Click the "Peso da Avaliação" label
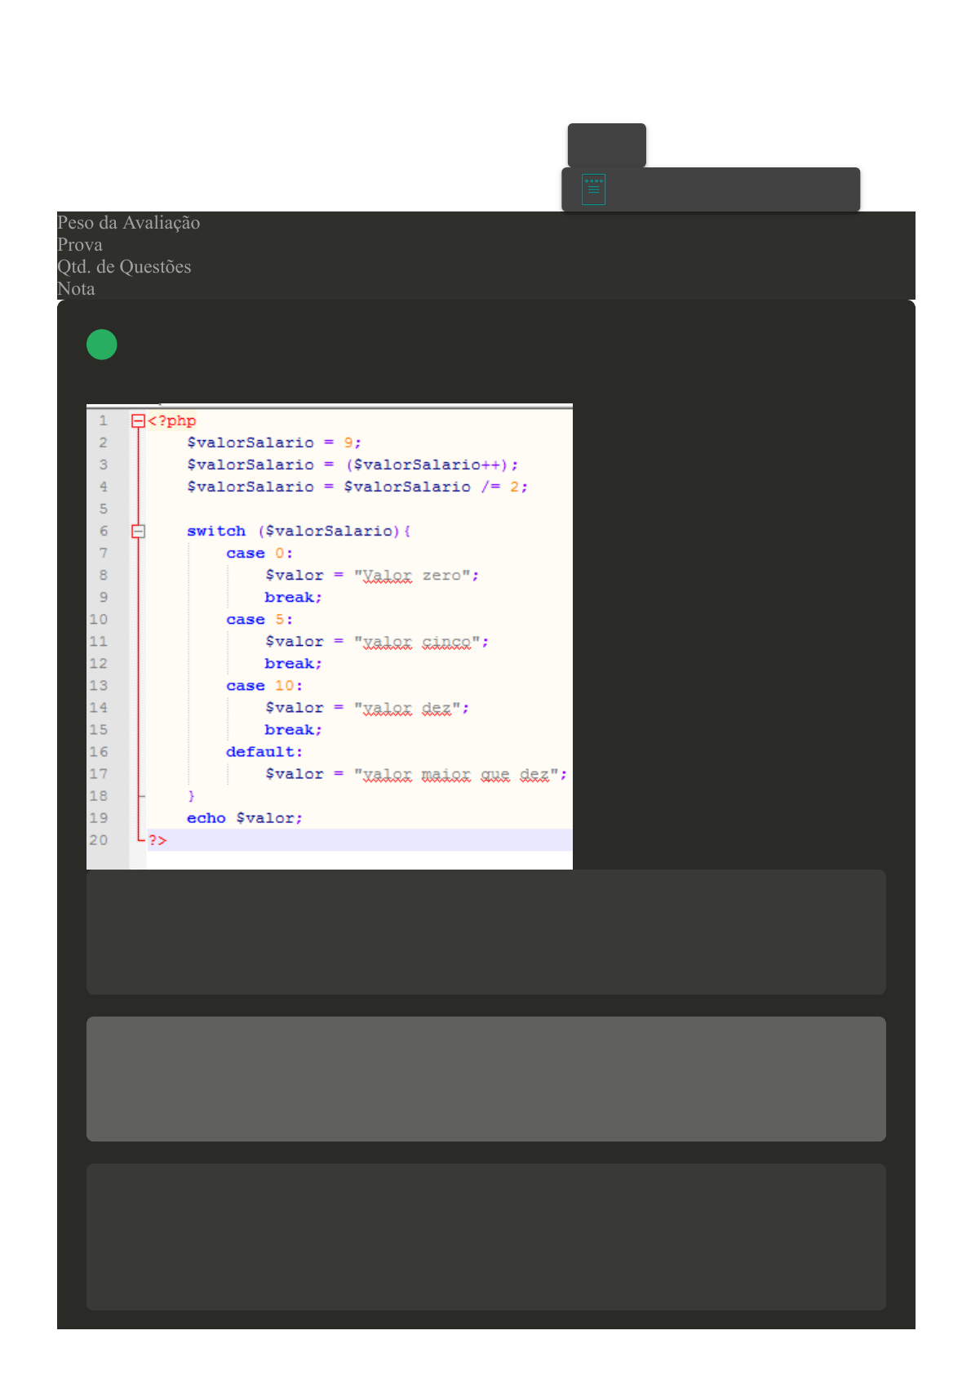This screenshot has width=971, height=1375. (128, 223)
